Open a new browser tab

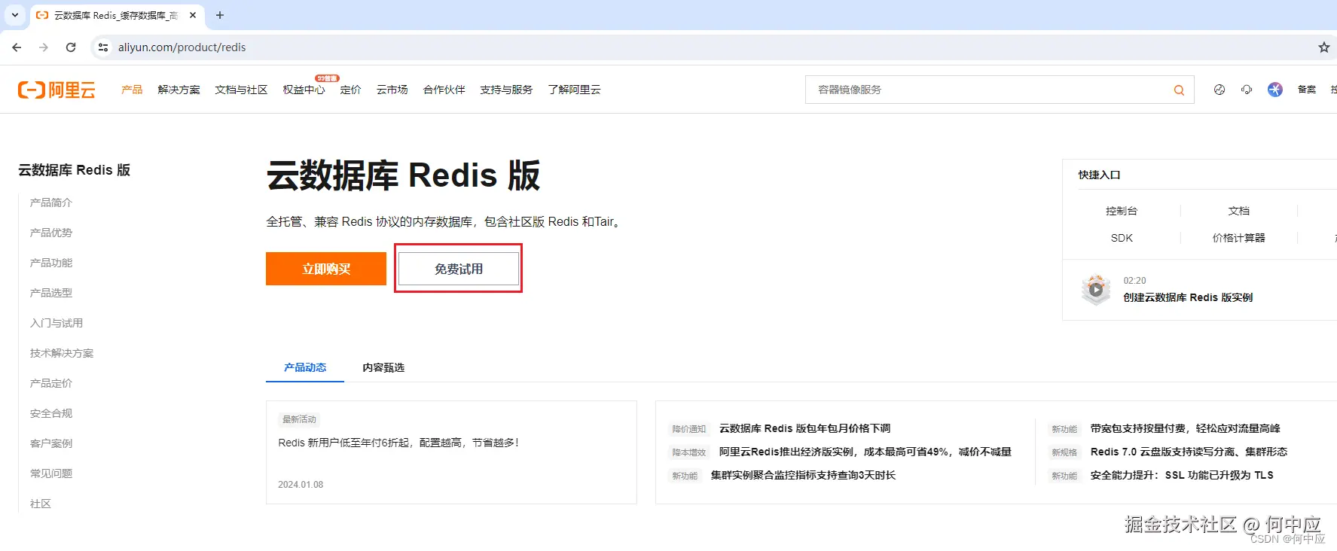[x=220, y=15]
